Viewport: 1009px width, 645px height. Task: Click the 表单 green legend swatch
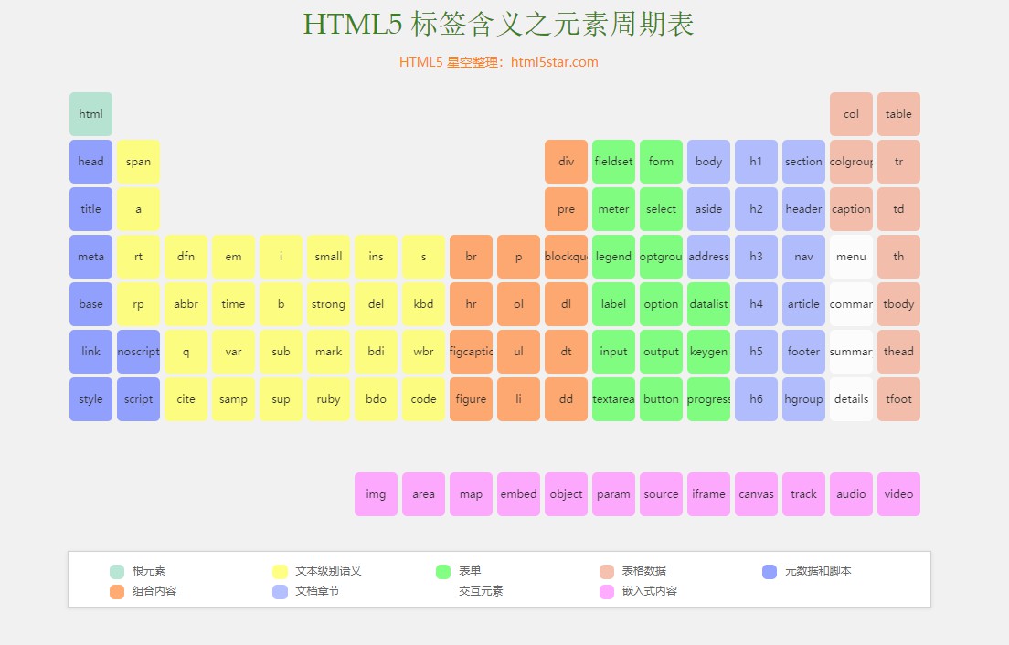(x=443, y=572)
